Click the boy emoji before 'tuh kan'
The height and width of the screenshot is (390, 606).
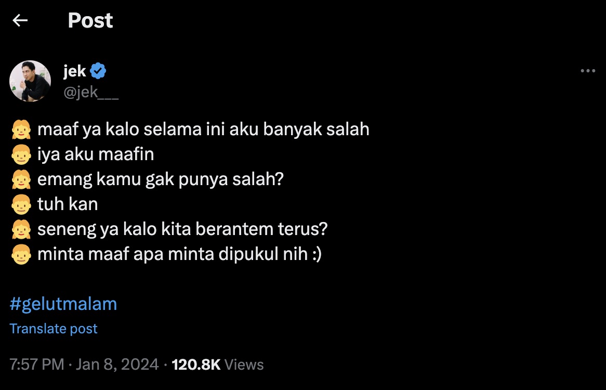point(21,205)
